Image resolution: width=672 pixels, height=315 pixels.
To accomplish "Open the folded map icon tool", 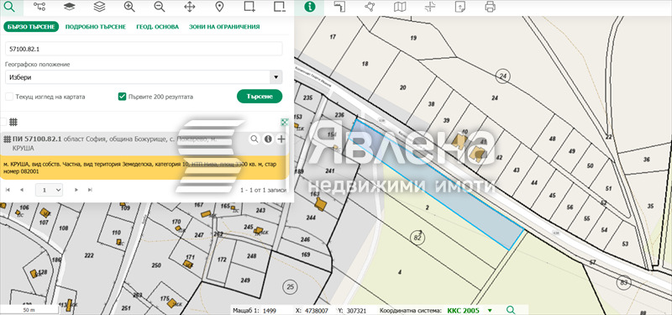I will 400,7.
